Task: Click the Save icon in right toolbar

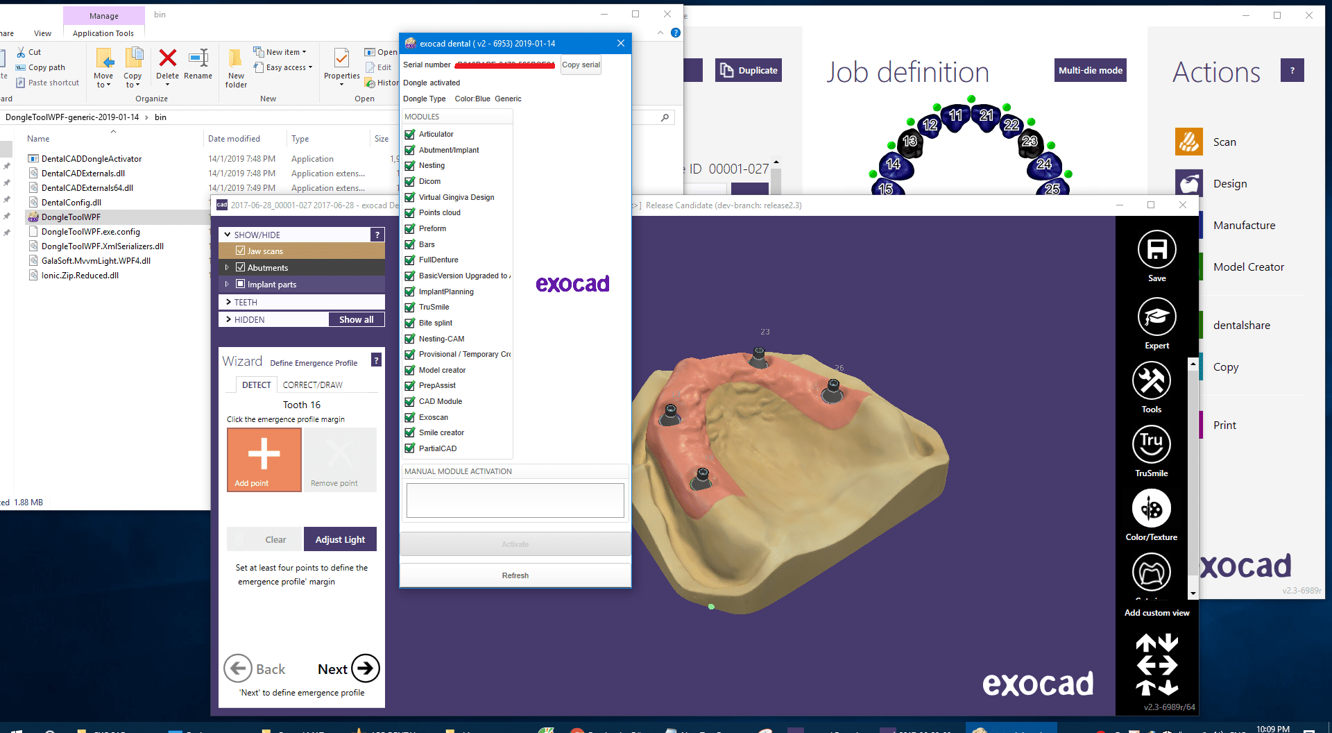Action: pyautogui.click(x=1156, y=250)
